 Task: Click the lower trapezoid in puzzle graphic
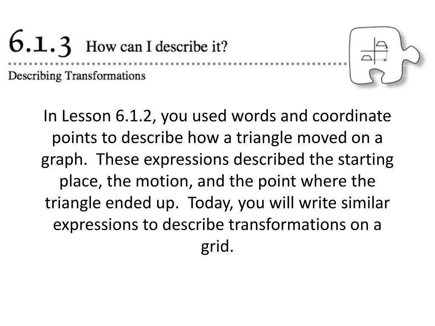(367, 58)
